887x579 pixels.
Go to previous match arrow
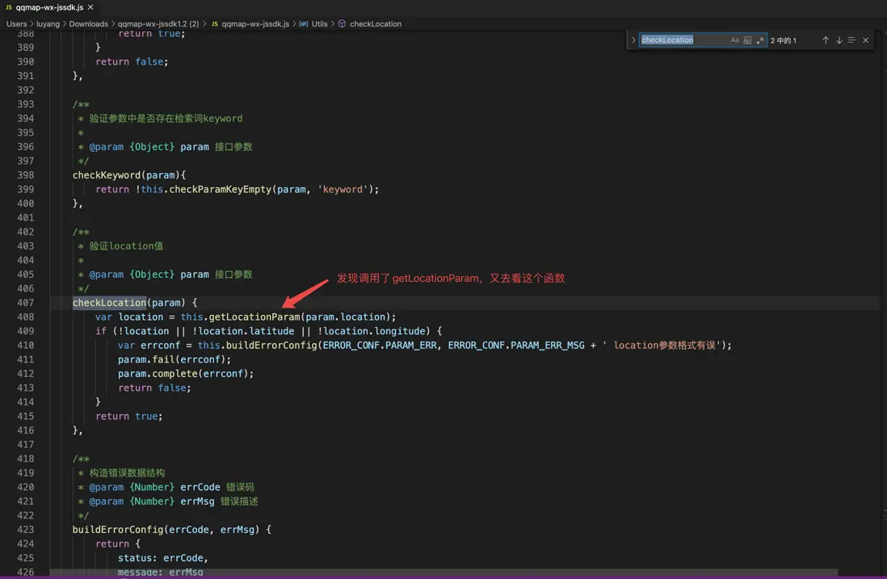coord(826,40)
